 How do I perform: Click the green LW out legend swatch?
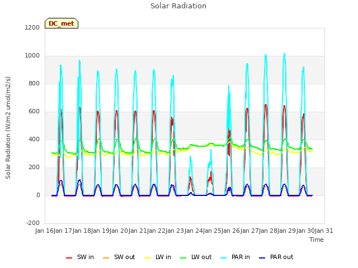pos(183,258)
